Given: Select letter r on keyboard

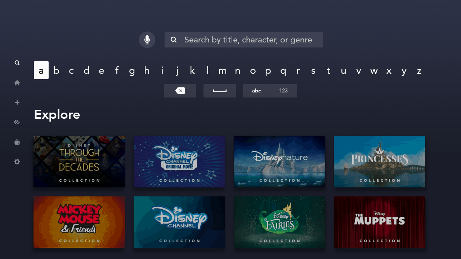Looking at the screenshot, I should click(x=298, y=71).
